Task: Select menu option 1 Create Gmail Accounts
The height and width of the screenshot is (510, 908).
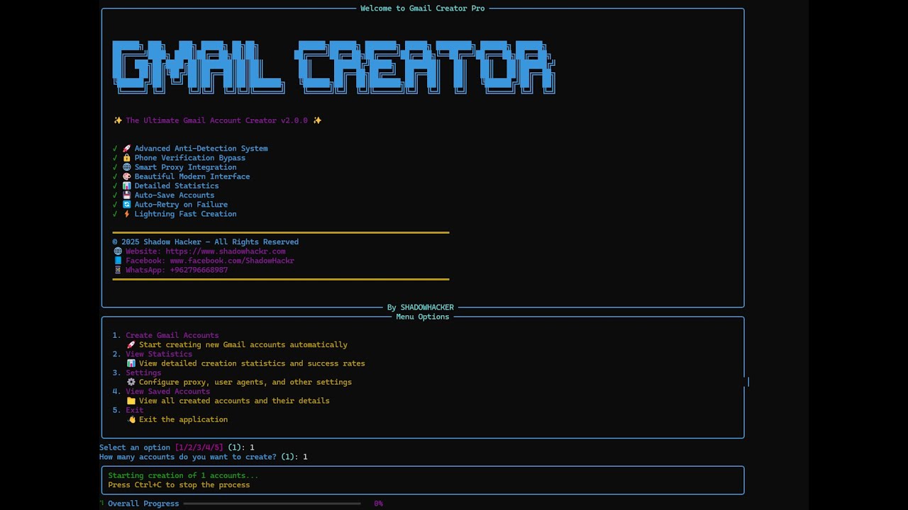Action: point(172,335)
